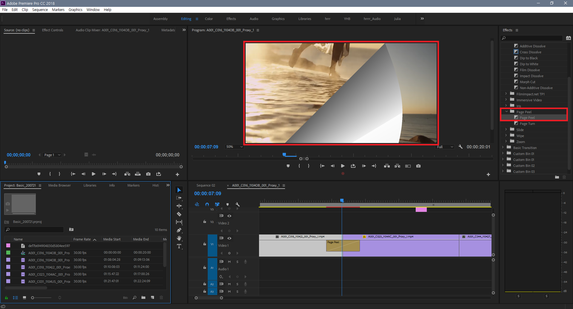
Task: Select the Razor tool
Action: [179, 214]
